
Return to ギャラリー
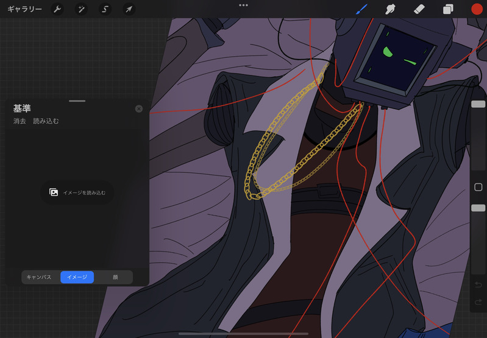pyautogui.click(x=24, y=9)
